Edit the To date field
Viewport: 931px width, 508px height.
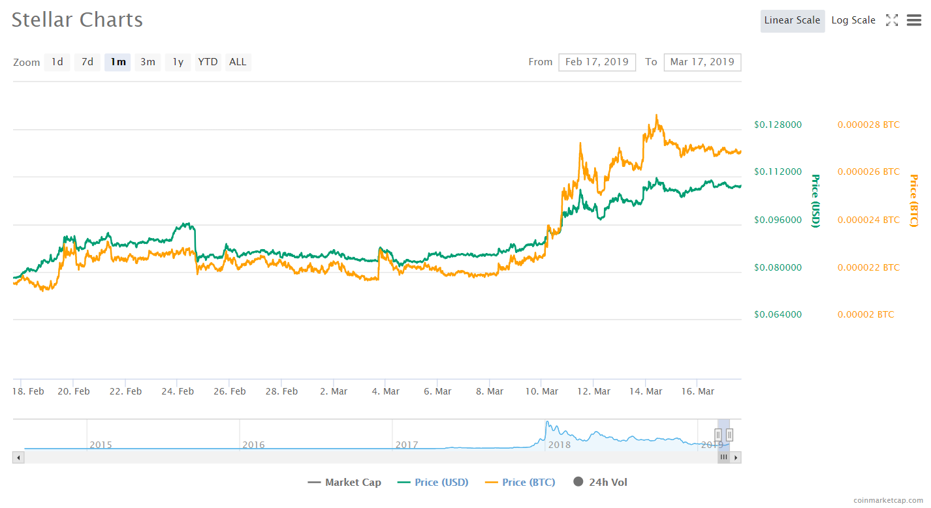702,62
